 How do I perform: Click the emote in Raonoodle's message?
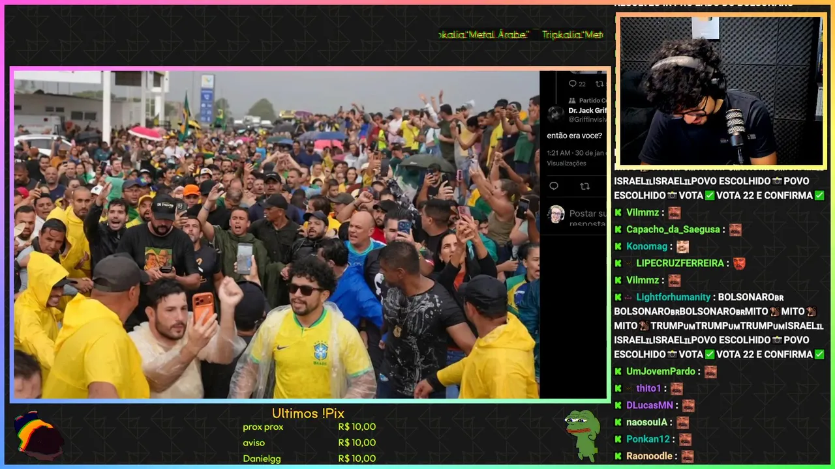click(x=688, y=456)
